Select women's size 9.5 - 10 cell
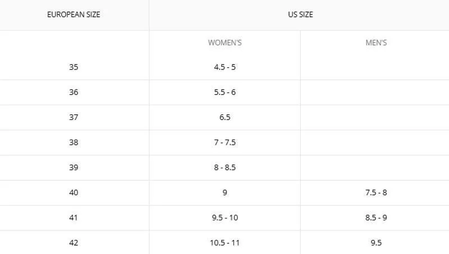Screen dimensions: 449x254 coord(225,218)
